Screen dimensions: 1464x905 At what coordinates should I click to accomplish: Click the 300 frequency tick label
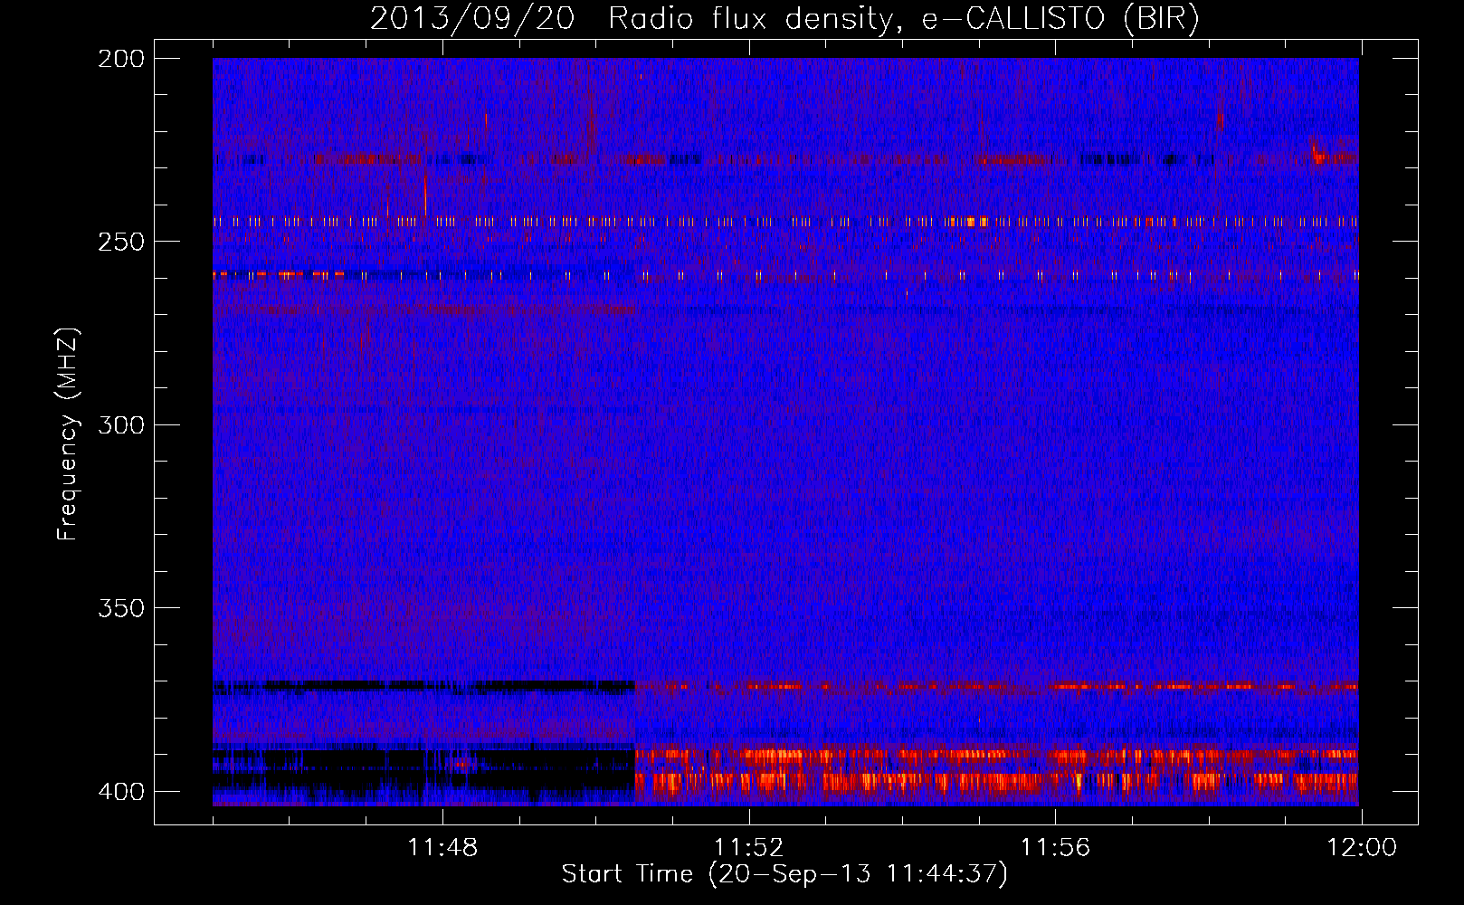(121, 425)
